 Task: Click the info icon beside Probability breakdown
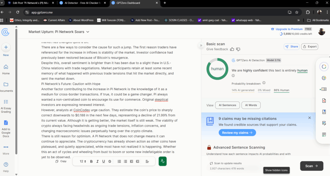click(x=264, y=83)
